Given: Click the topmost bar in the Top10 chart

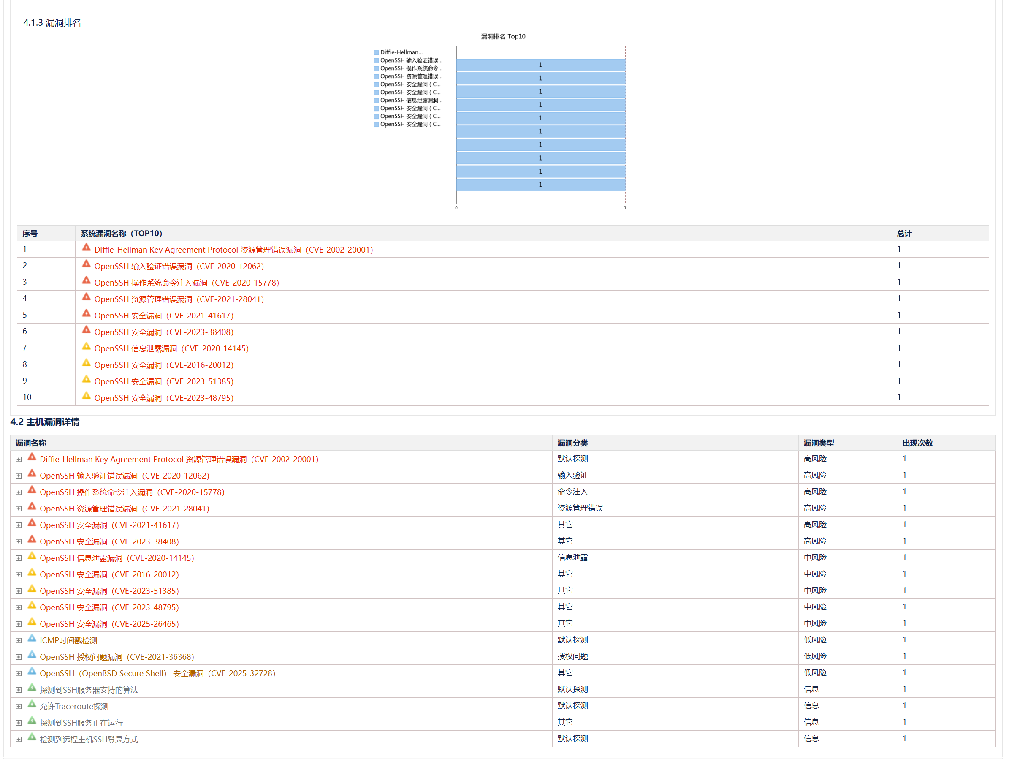Looking at the screenshot, I should [x=540, y=65].
